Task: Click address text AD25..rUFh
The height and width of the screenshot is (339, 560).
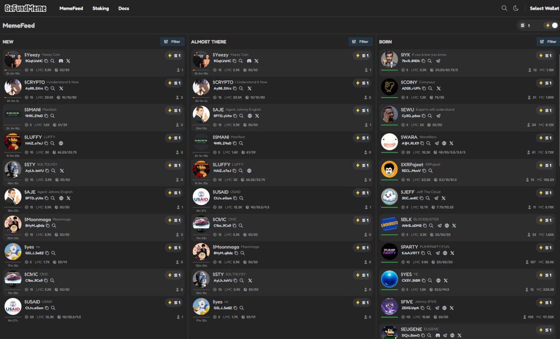Action: [411, 89]
